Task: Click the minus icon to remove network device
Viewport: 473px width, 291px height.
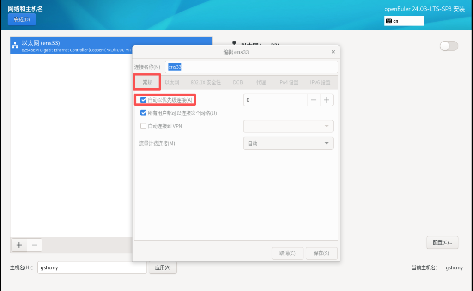Action: (x=35, y=245)
